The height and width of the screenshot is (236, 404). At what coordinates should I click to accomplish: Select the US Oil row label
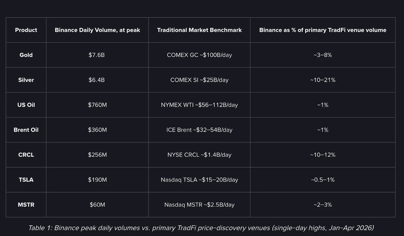26,105
